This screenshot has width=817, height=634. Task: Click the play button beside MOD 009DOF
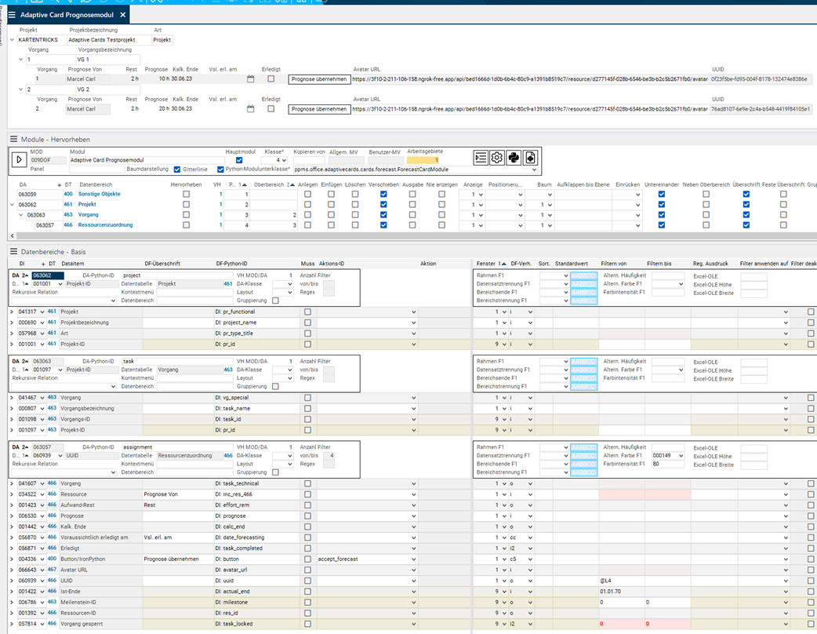click(19, 159)
